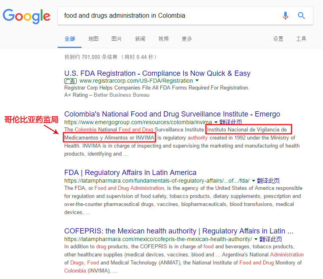Screen dimensions: 323x279
Task: Start voice search with microphone icon
Action: 285,16
